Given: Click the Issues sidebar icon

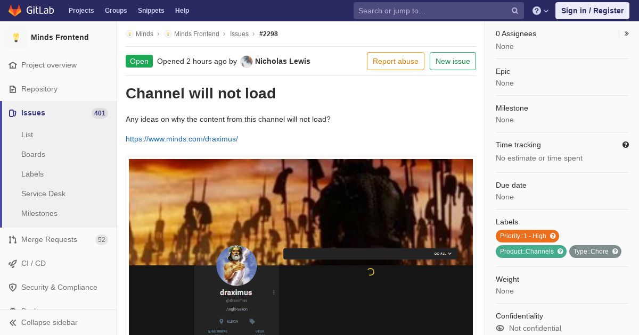Looking at the screenshot, I should point(13,113).
